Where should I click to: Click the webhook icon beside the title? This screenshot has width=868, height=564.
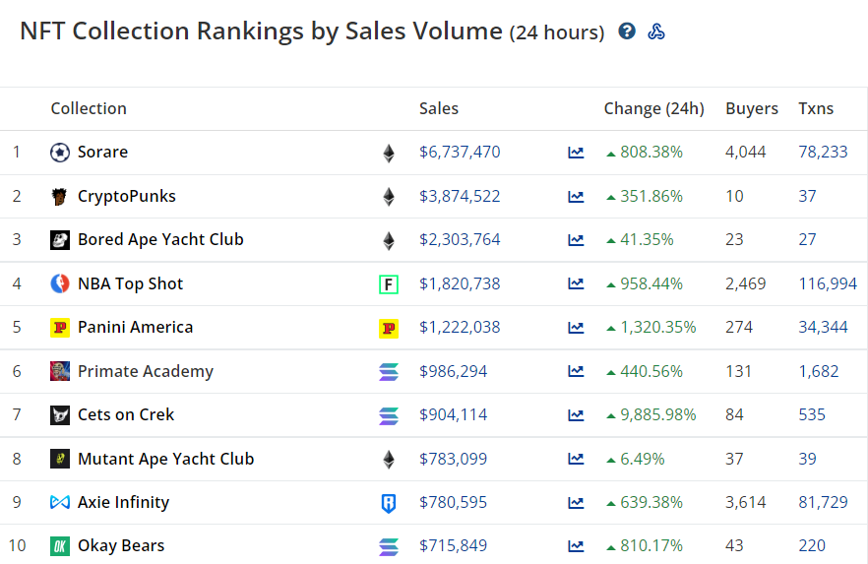[656, 31]
